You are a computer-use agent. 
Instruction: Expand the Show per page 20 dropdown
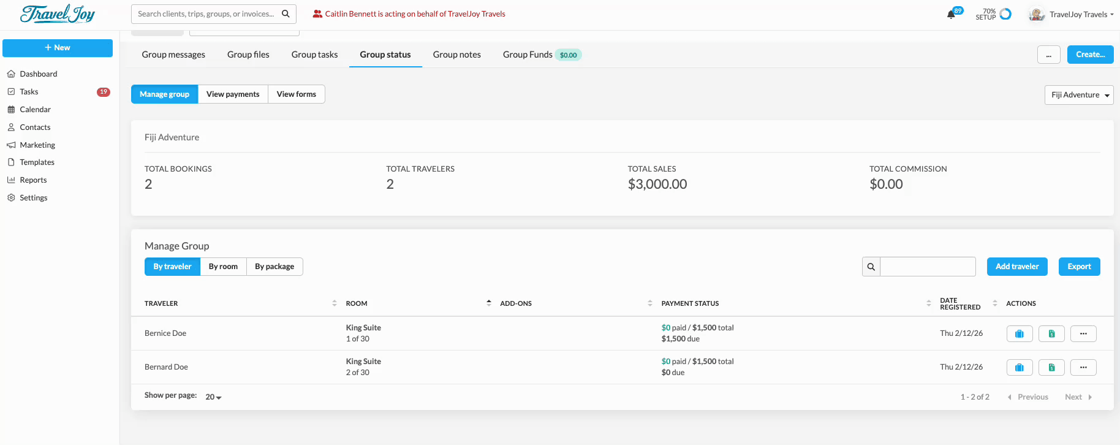point(213,397)
